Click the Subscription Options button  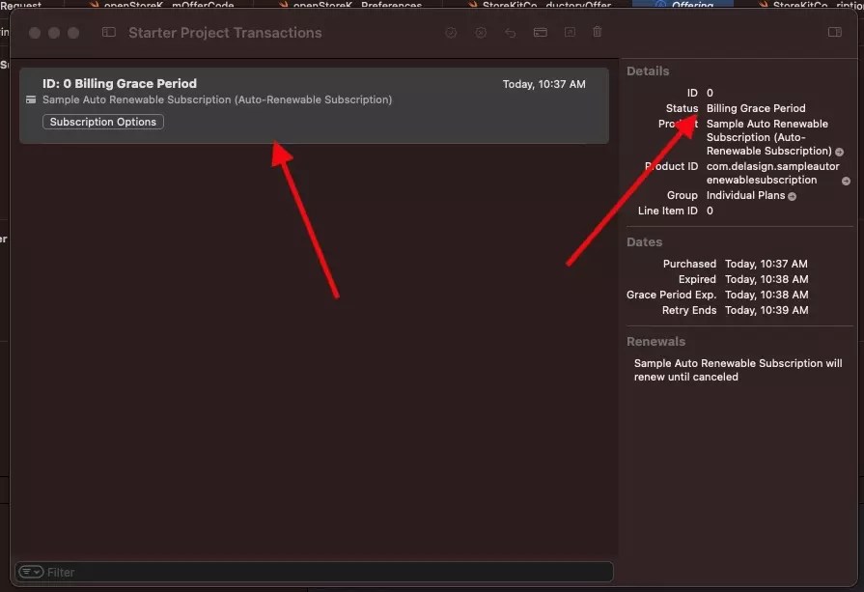click(x=102, y=121)
